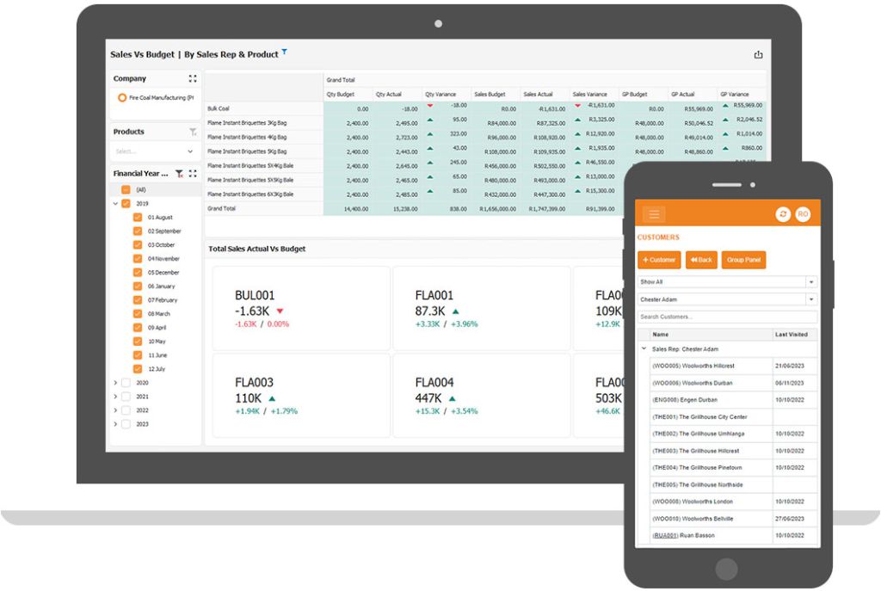Sort by the Name column header
The width and height of the screenshot is (881, 591).
pyautogui.click(x=711, y=335)
